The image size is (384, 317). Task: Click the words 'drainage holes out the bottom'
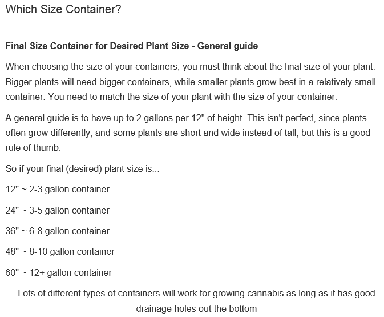click(x=196, y=308)
